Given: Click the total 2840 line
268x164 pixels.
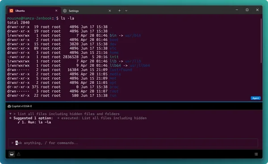Looking at the screenshot, I should 18,22.
